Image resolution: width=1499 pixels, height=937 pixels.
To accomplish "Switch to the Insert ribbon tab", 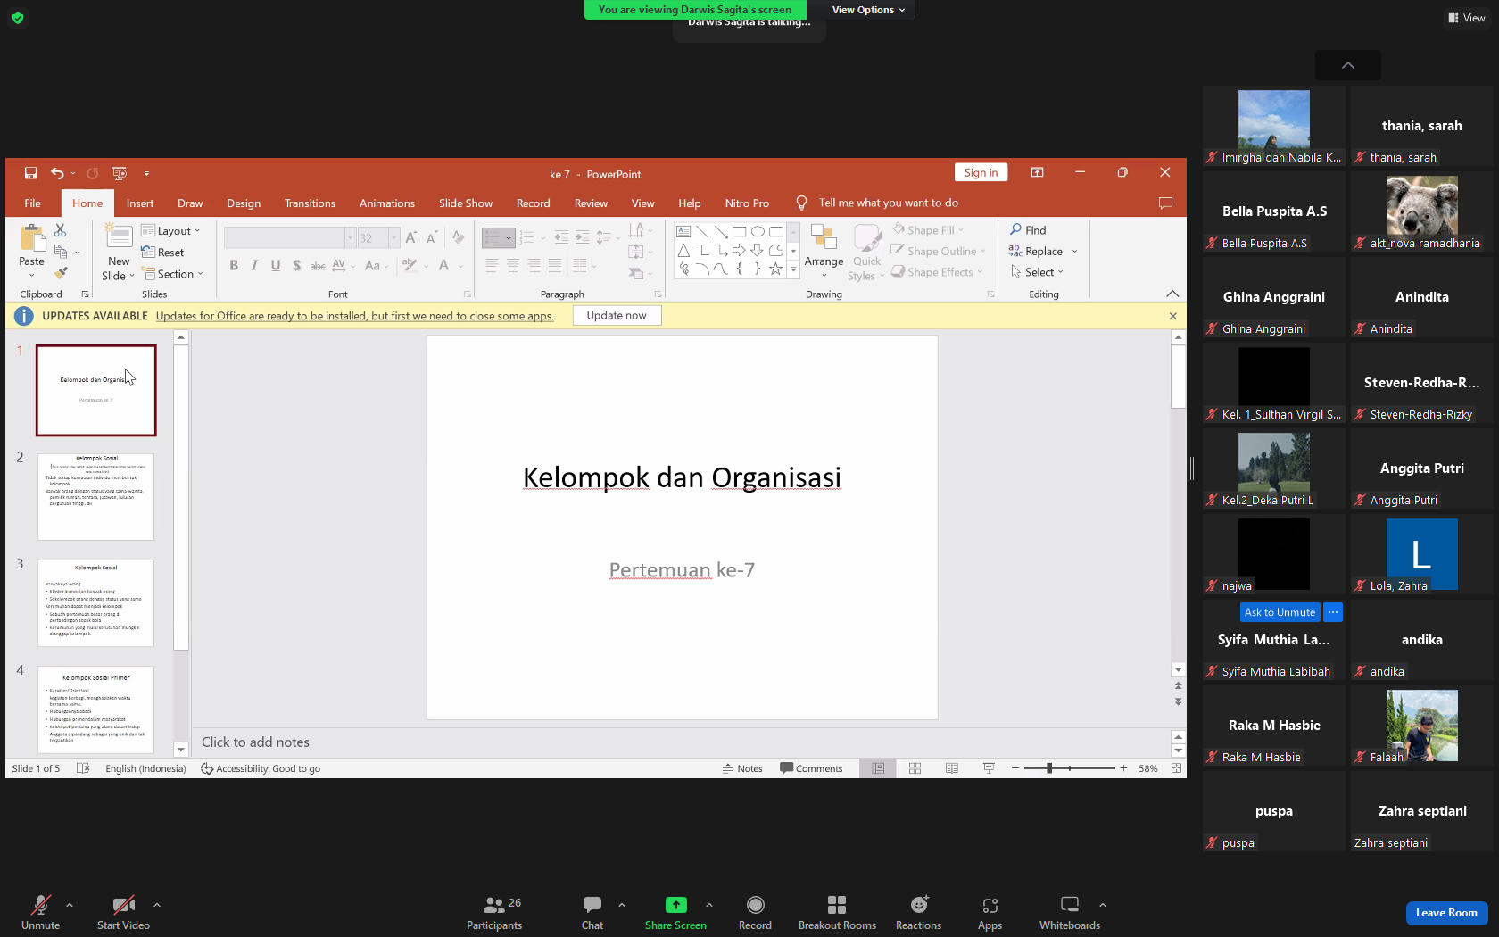I will 140,203.
